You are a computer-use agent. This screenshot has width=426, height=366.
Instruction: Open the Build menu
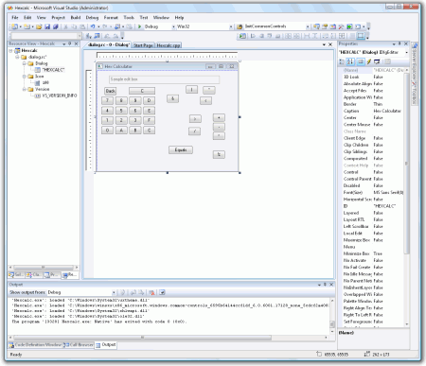click(x=76, y=18)
